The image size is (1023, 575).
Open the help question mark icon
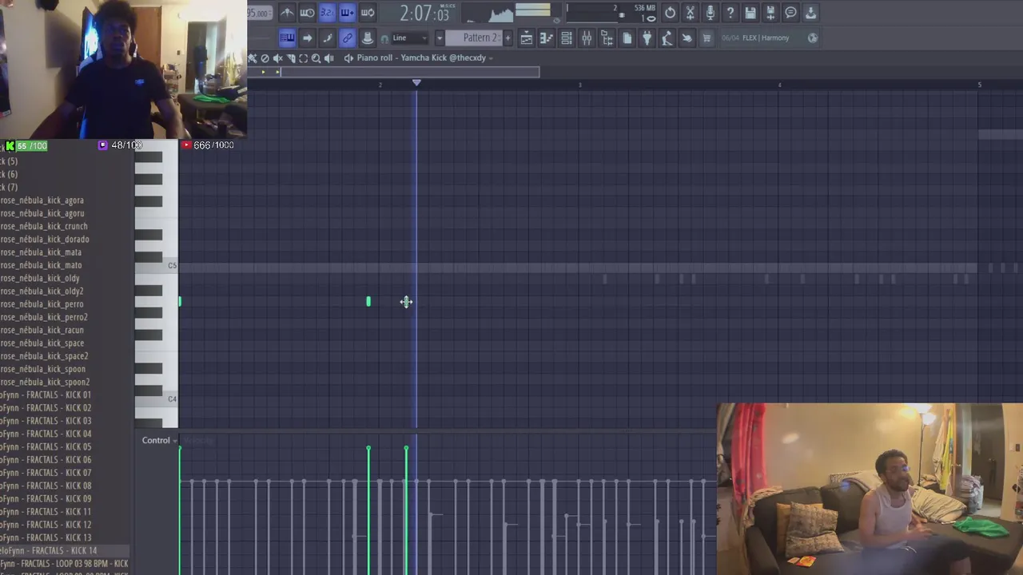pyautogui.click(x=730, y=13)
